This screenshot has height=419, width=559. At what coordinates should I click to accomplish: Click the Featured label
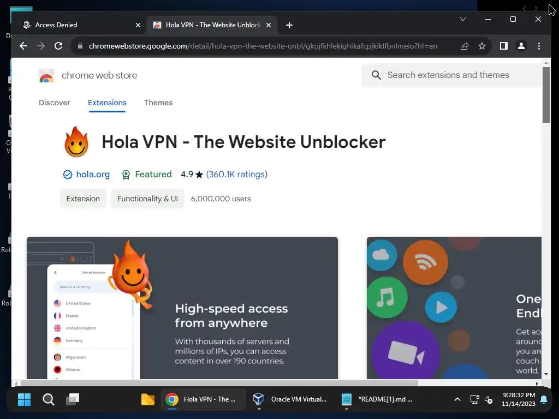pos(153,174)
